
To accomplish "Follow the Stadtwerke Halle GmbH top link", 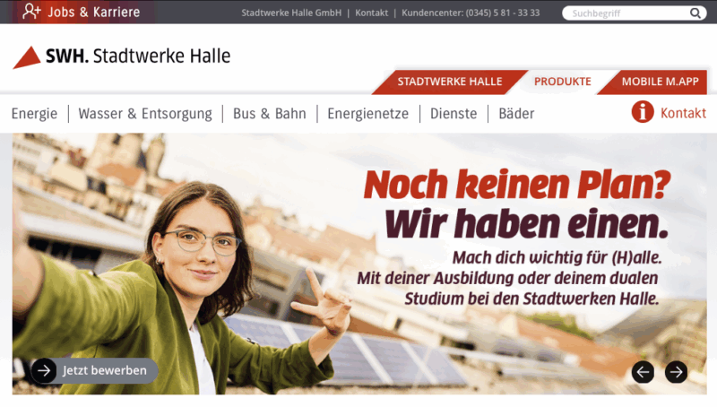I will click(x=291, y=13).
